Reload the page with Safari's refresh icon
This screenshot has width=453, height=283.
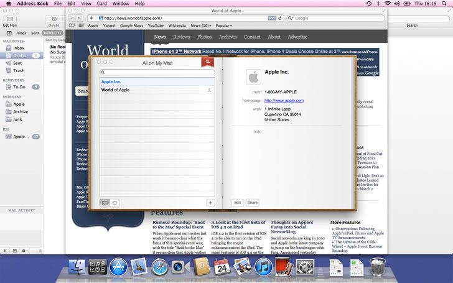coord(279,18)
